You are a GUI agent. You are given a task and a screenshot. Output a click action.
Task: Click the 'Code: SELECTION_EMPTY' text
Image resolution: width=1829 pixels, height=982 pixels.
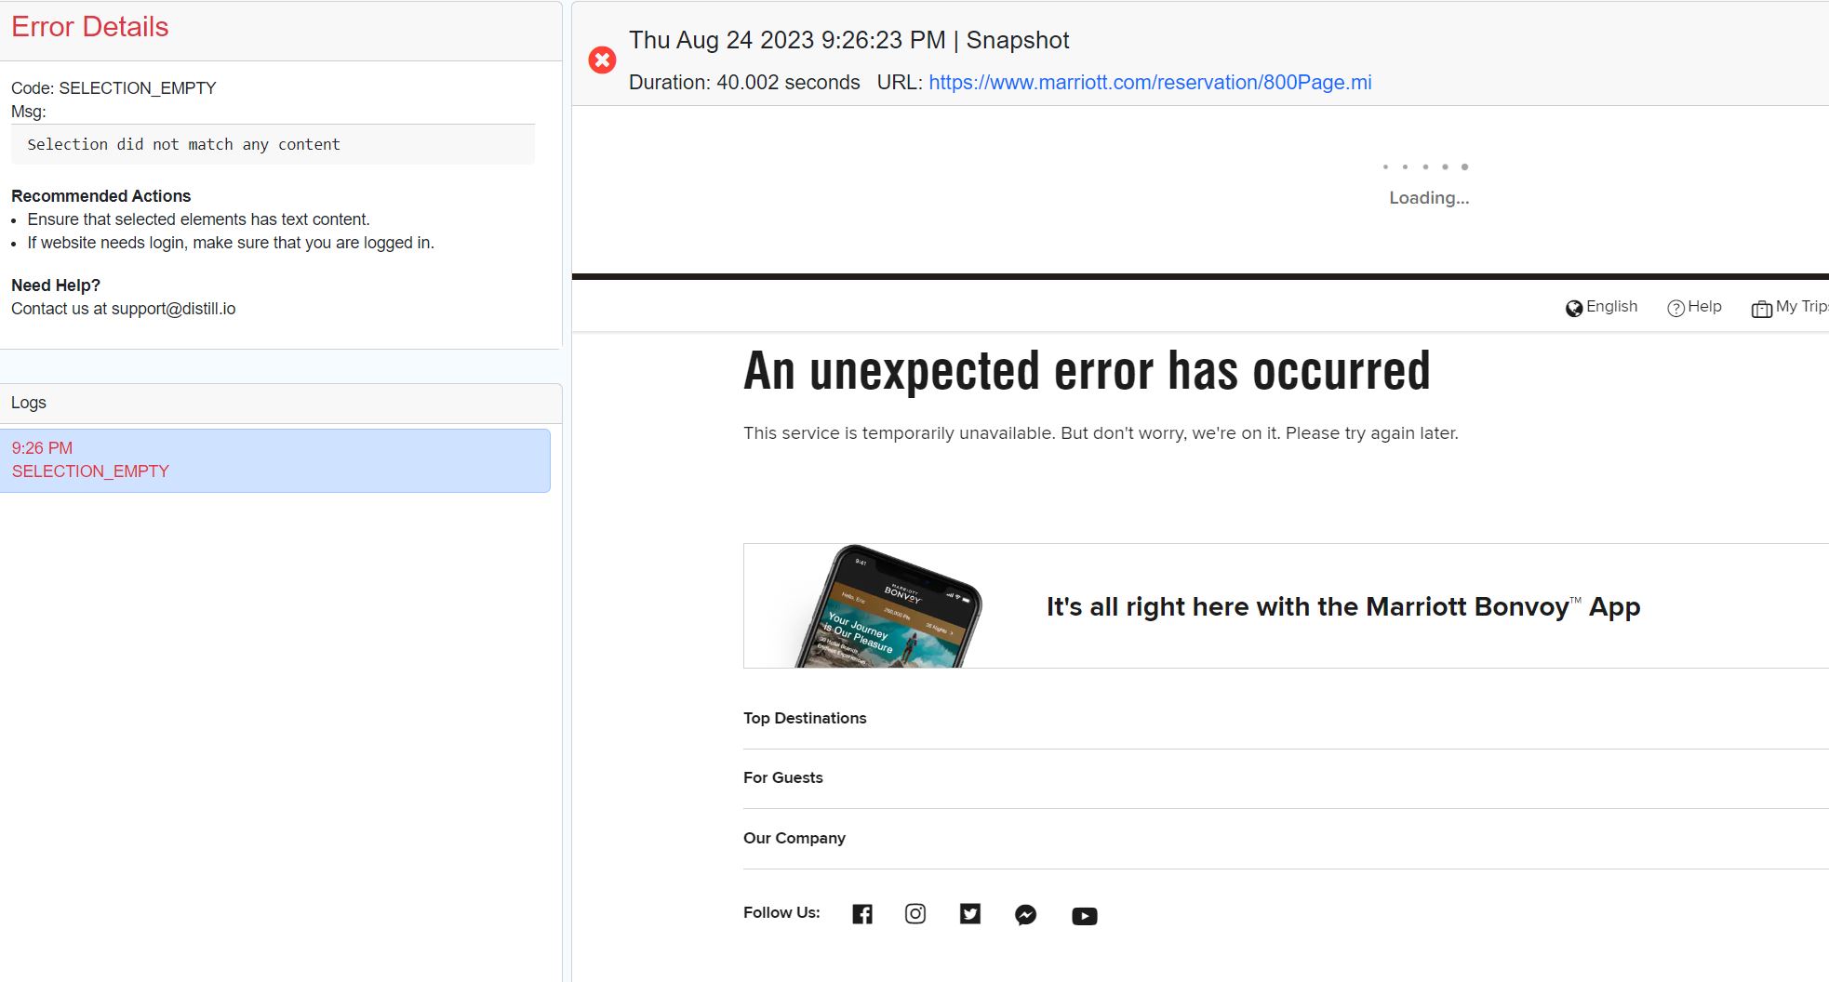click(113, 88)
